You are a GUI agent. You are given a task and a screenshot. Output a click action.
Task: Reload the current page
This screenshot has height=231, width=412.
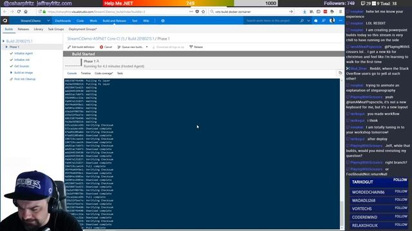pos(19,12)
